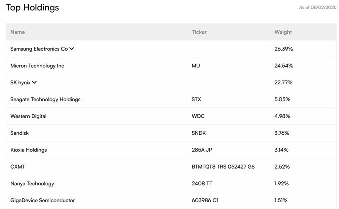Click the CXMT name
Image resolution: width=339 pixels, height=209 pixels.
click(18, 167)
